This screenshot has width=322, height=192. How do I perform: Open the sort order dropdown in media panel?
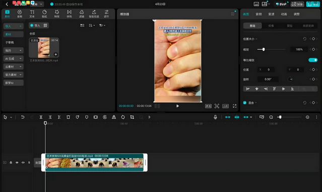92,25
